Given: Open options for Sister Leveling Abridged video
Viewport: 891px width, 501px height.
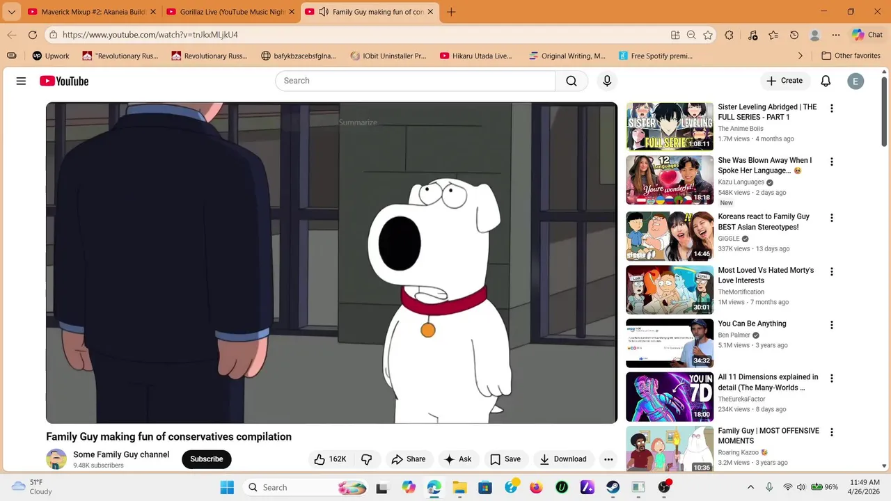Looking at the screenshot, I should pos(831,109).
